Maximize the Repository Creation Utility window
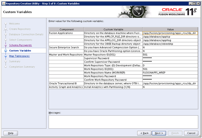 (x=194, y=4)
